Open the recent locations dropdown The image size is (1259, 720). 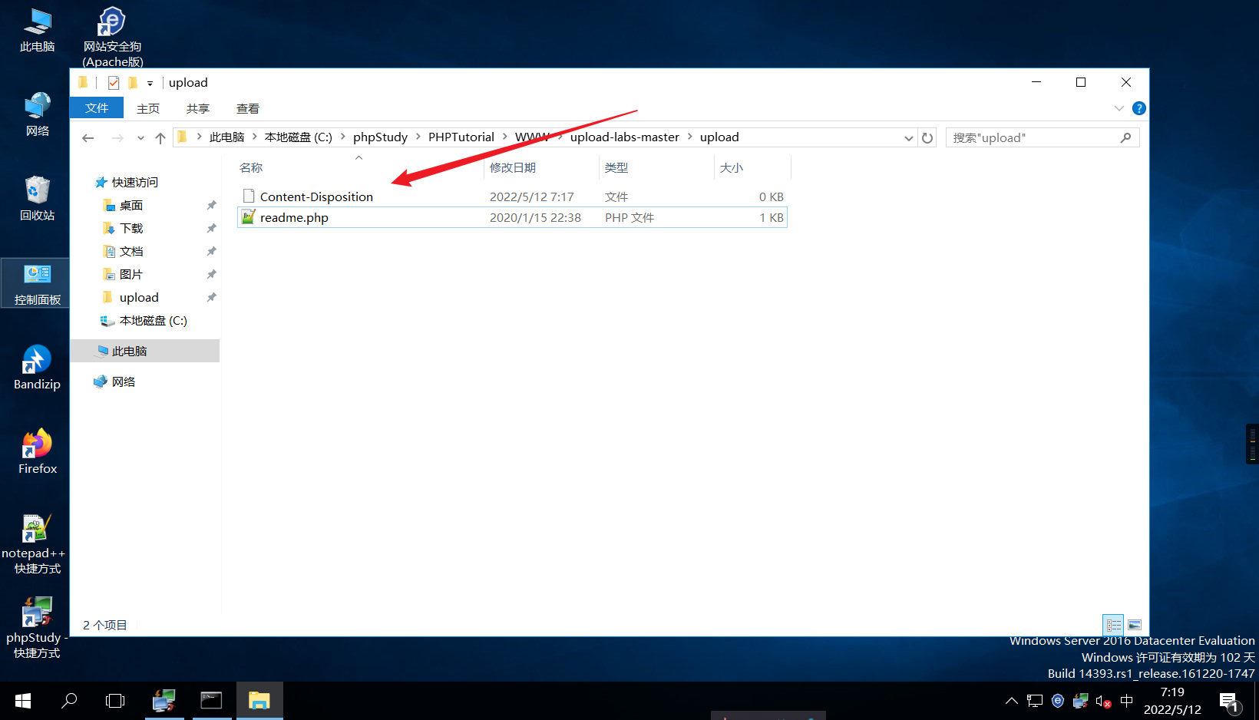point(140,138)
